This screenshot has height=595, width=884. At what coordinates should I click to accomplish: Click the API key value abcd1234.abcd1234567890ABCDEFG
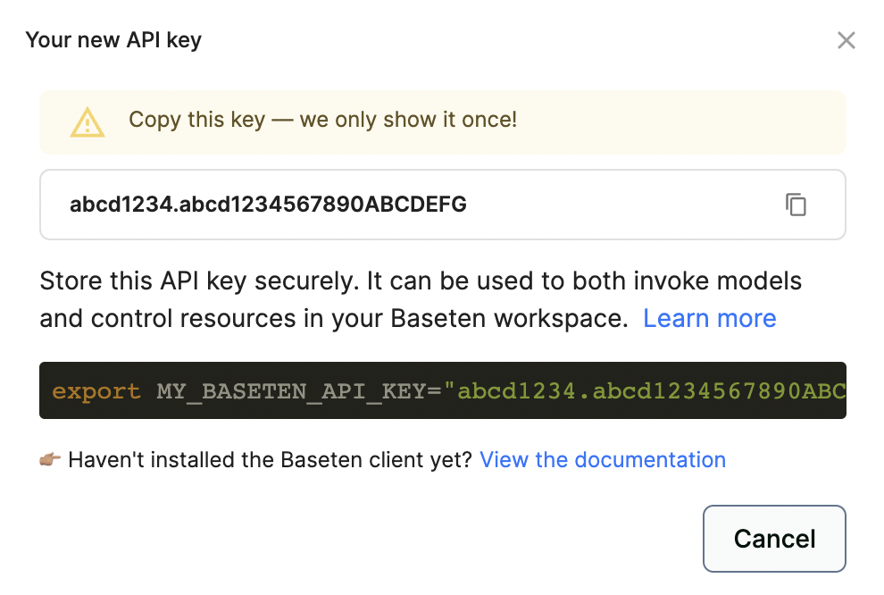tap(268, 205)
